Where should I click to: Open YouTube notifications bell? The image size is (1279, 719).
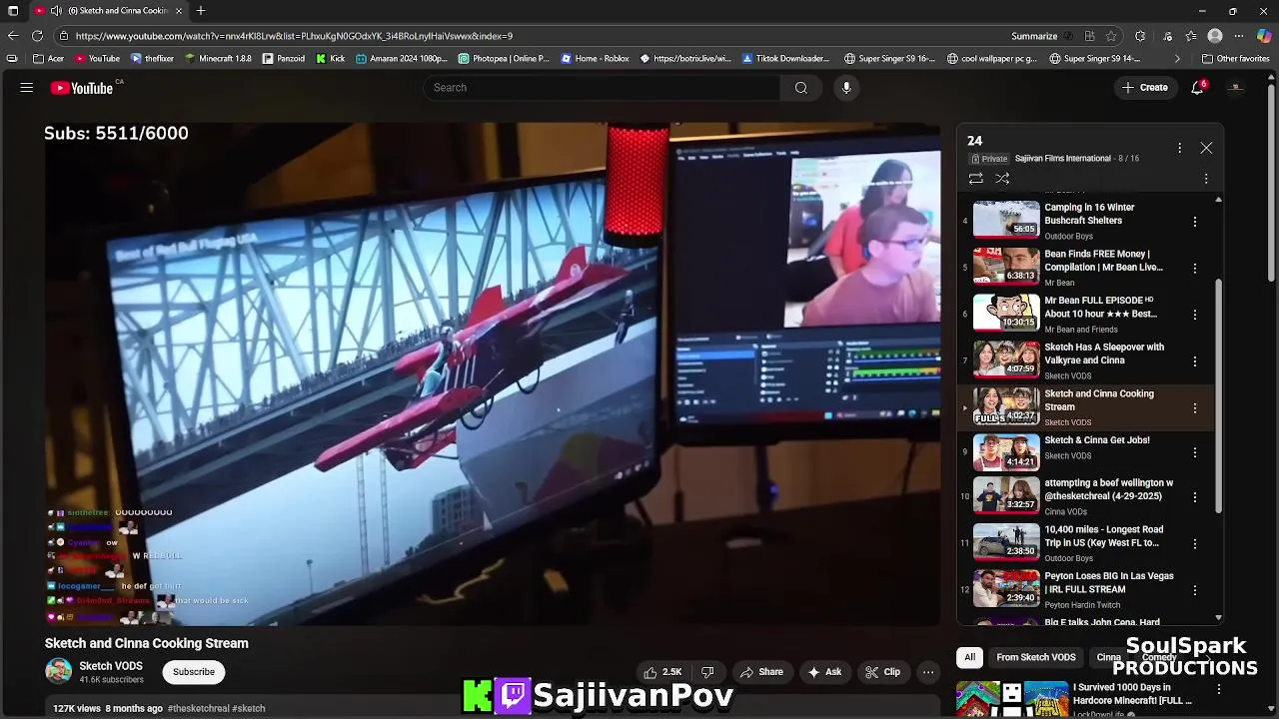1198,88
